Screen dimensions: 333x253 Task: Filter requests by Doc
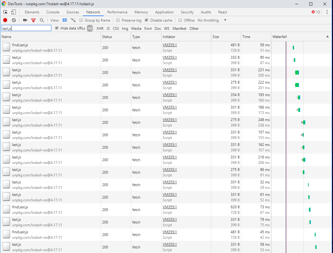pyautogui.click(x=158, y=29)
